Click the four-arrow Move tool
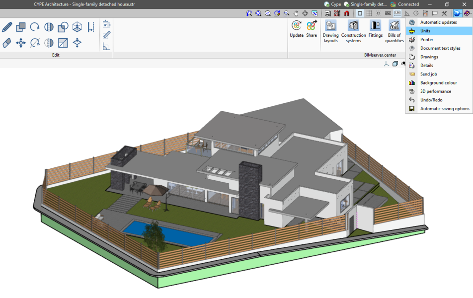 [21, 43]
